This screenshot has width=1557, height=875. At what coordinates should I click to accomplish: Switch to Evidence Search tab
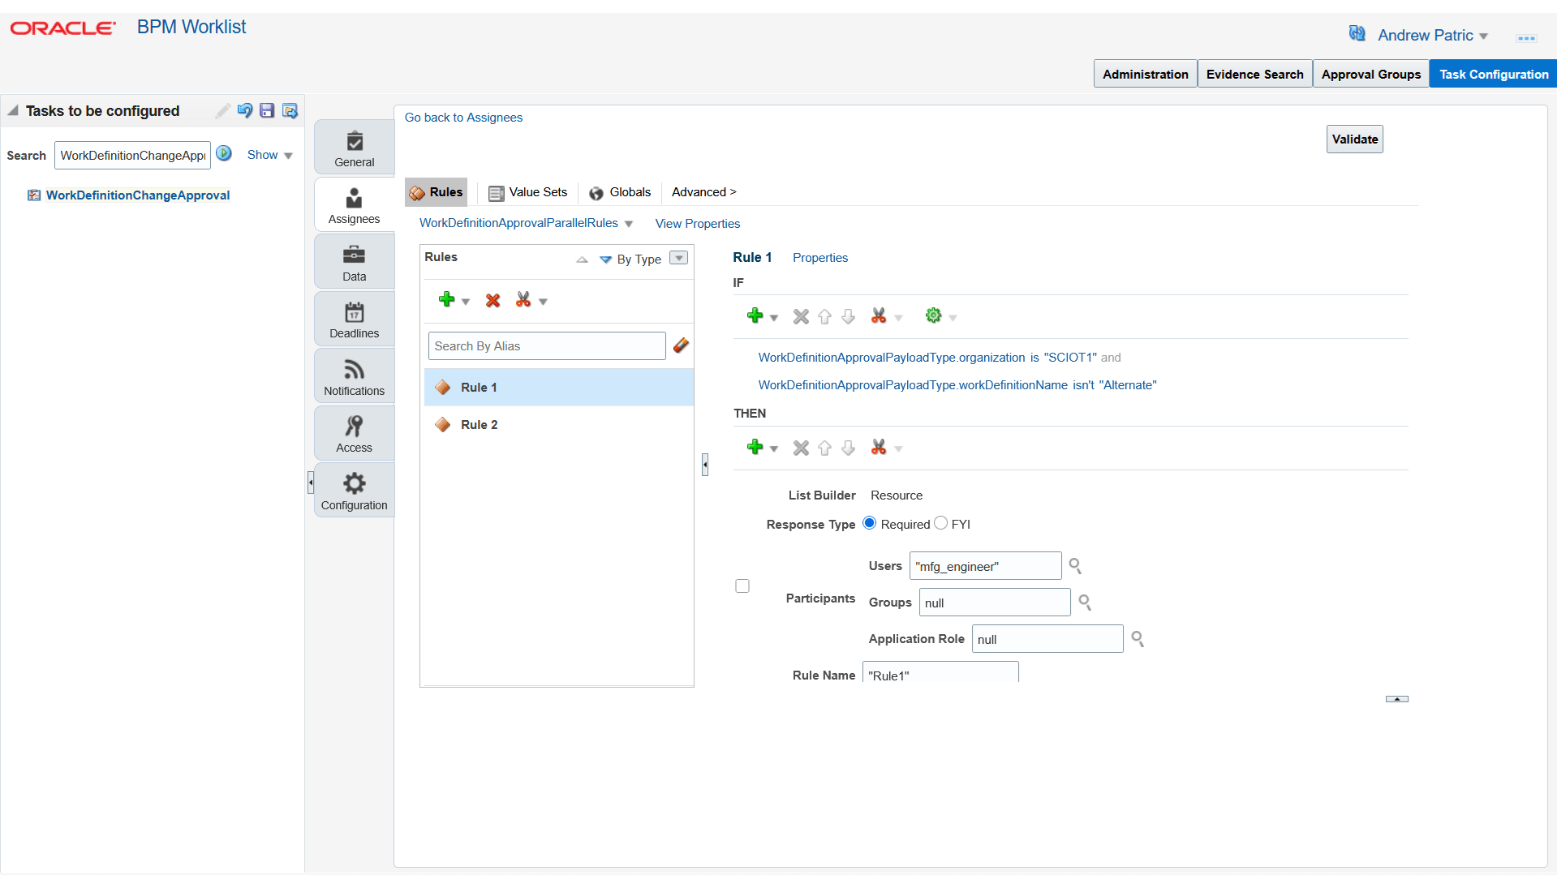pyautogui.click(x=1254, y=74)
